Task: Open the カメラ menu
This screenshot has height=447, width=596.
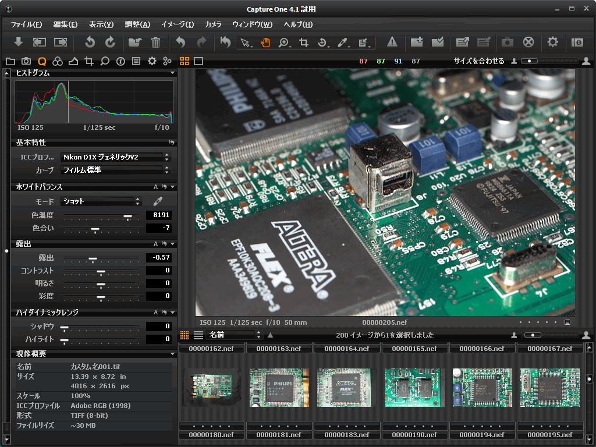Action: click(213, 24)
